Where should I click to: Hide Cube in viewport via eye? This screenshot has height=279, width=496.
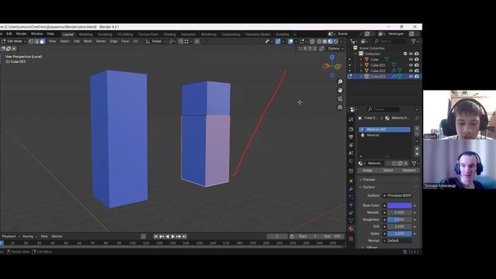pyautogui.click(x=411, y=60)
